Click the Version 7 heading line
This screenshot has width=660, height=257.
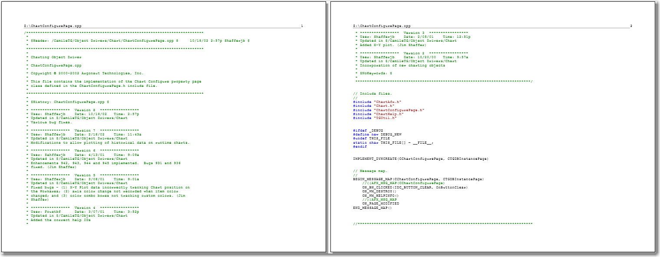pos(82,130)
